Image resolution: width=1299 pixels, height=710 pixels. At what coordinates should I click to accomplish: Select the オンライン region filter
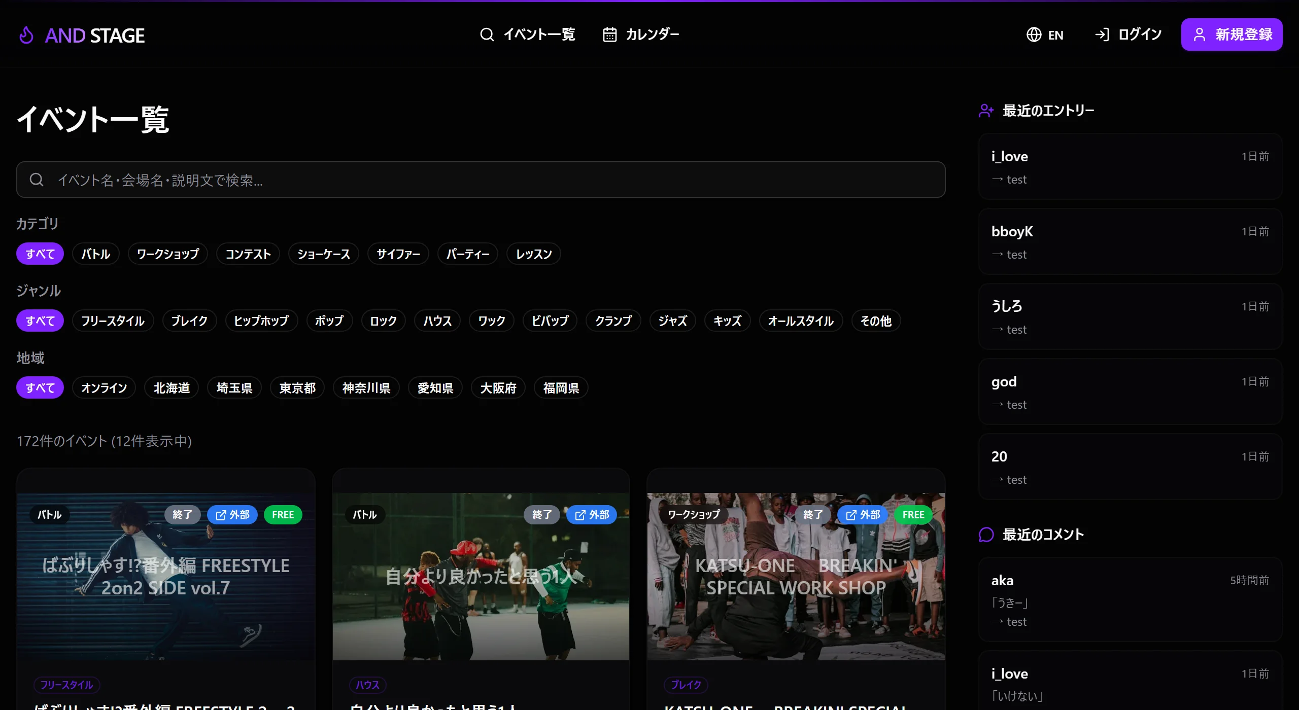pos(104,388)
